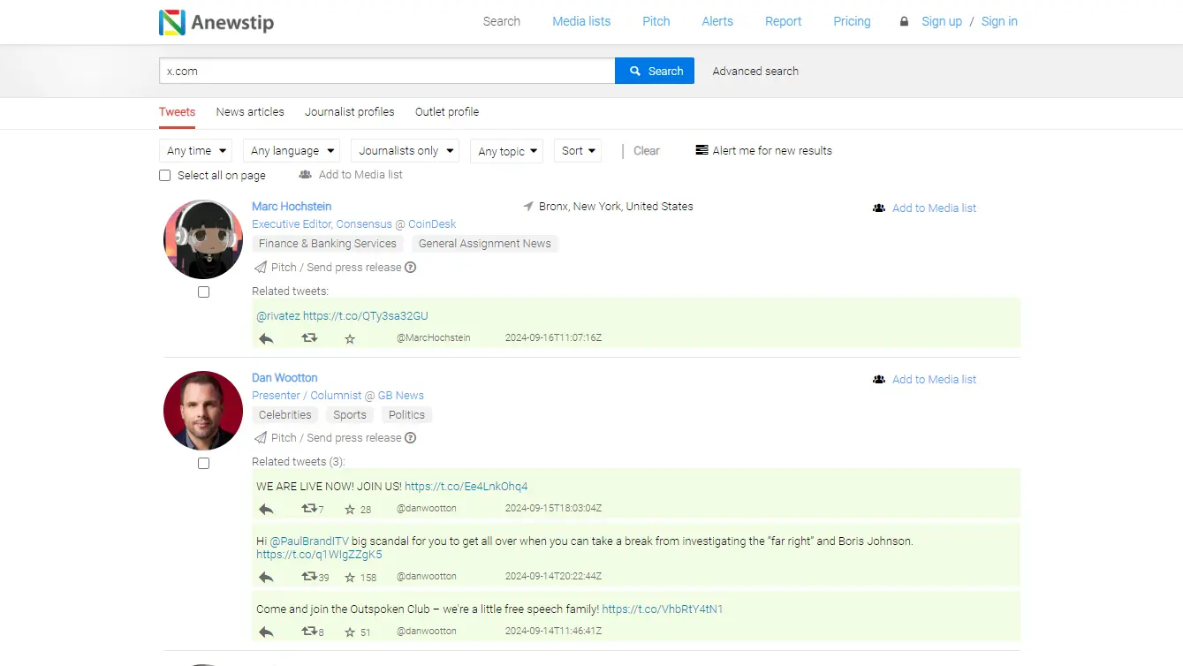Image resolution: width=1183 pixels, height=666 pixels.
Task: Open Pitch in top navigation
Action: 656,21
